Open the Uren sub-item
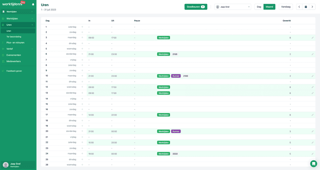The width and height of the screenshot is (320, 170). click(x=18, y=31)
